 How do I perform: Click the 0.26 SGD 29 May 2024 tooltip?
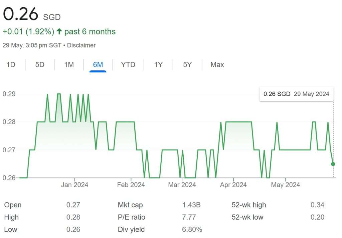coord(296,94)
